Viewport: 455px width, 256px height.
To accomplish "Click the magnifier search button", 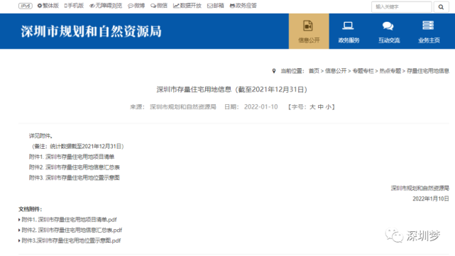I will (x=441, y=6).
